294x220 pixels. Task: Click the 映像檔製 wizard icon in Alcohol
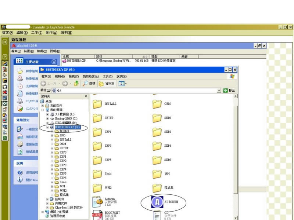pos(20,71)
